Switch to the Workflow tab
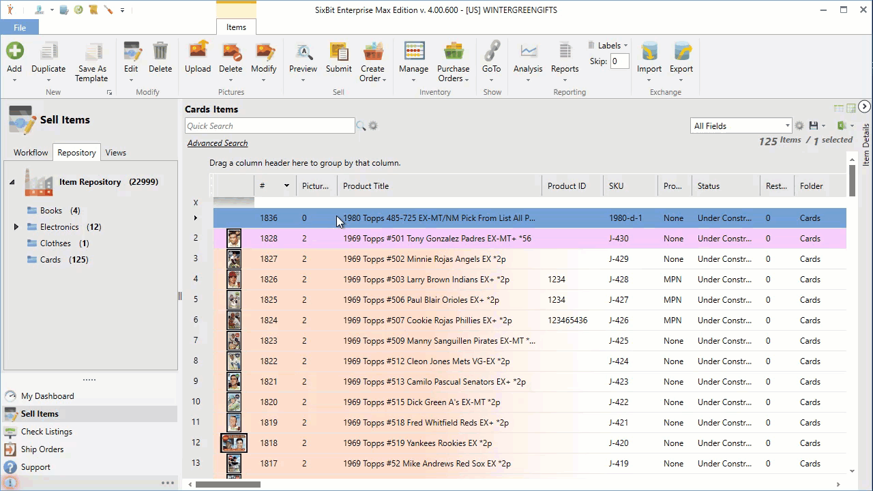 [x=31, y=153]
